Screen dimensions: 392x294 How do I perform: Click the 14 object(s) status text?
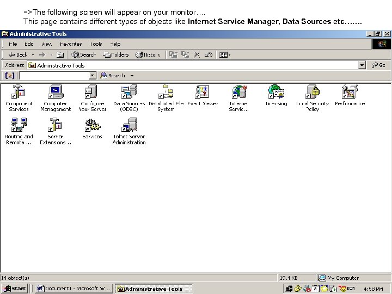click(15, 278)
